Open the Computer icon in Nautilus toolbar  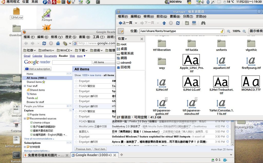[194, 23]
